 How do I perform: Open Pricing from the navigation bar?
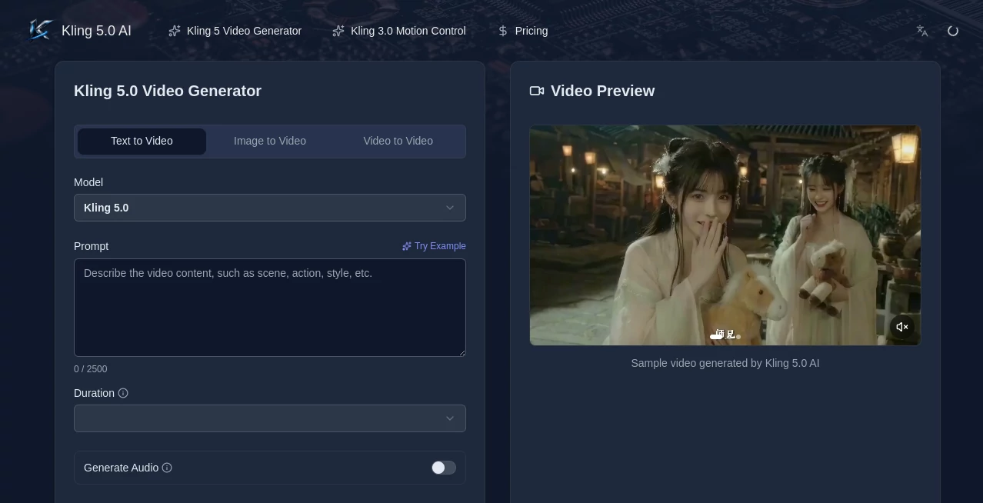pyautogui.click(x=531, y=31)
